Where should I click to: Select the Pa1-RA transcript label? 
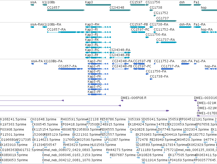200,24
